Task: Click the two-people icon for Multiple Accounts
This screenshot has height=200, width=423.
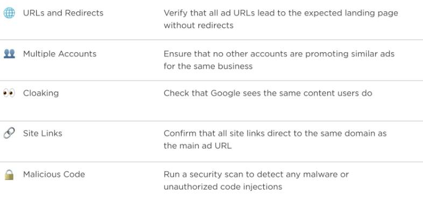Action: click(x=9, y=53)
